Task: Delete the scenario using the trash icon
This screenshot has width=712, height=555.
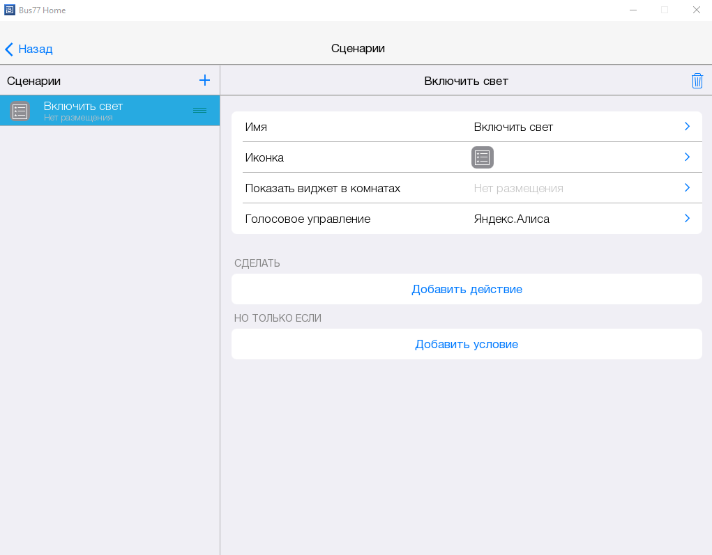Action: pos(697,81)
